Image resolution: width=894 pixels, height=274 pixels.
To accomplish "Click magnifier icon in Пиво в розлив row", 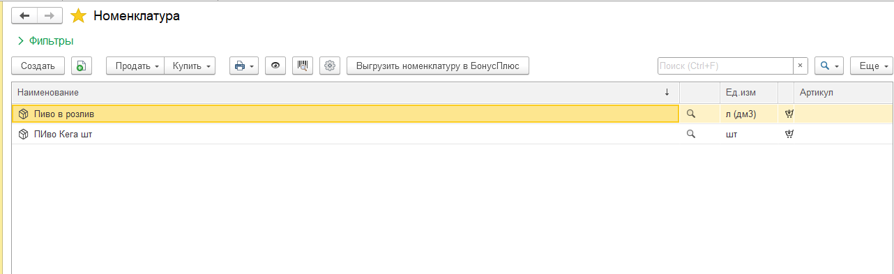I will pos(691,113).
